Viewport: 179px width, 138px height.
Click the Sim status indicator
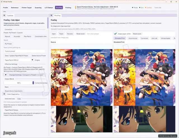pyautogui.click(x=141, y=8)
